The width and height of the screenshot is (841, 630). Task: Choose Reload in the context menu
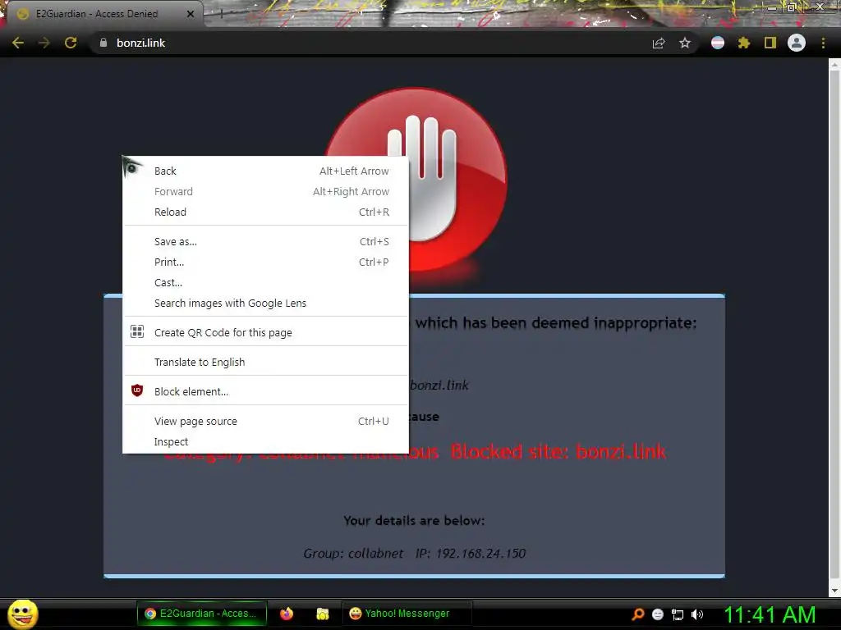pos(265,212)
